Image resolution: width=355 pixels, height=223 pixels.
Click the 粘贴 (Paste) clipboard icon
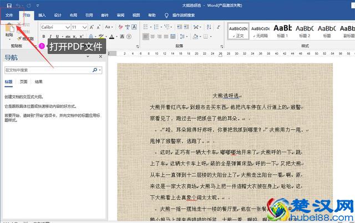9,28
